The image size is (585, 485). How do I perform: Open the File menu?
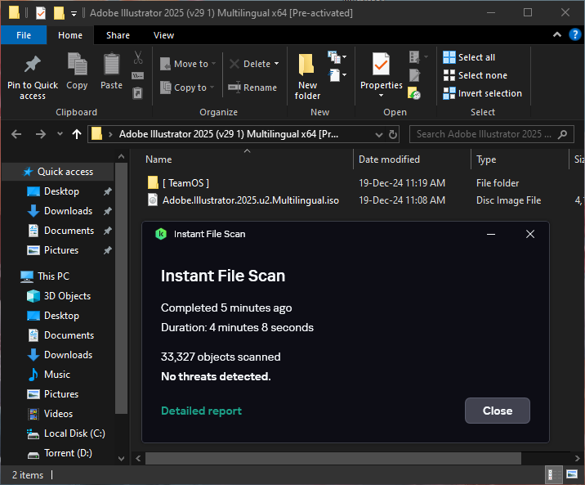(24, 35)
